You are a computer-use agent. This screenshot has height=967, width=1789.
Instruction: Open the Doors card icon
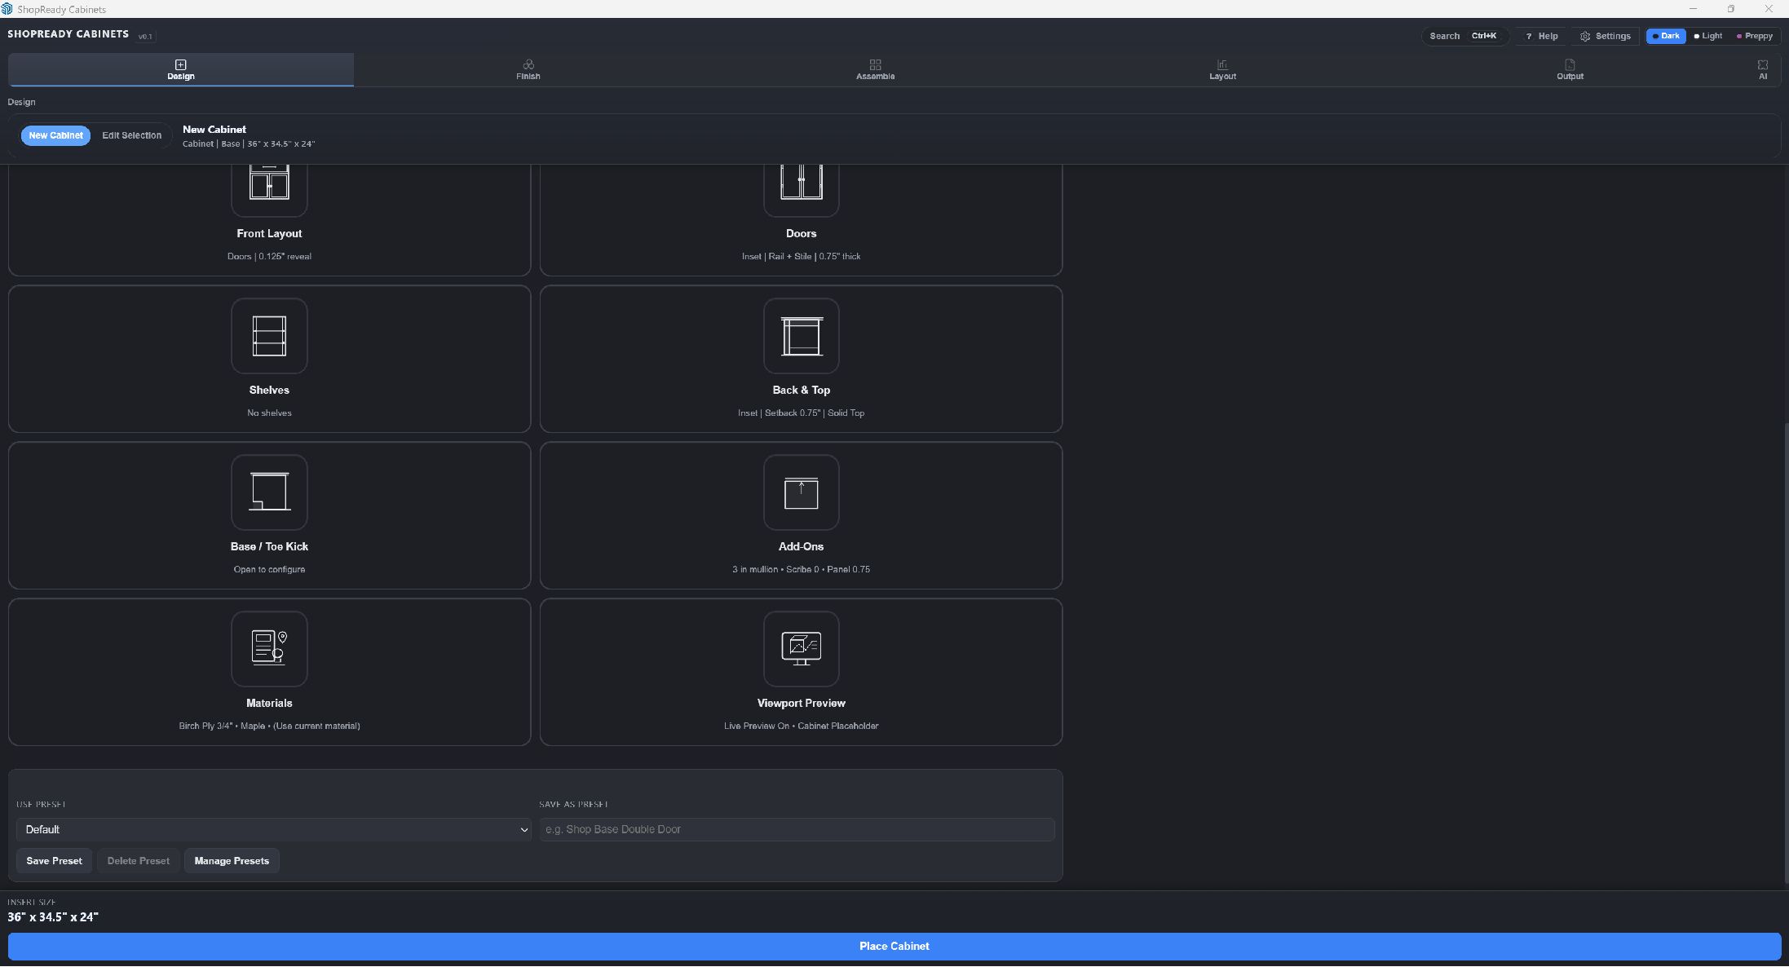tap(801, 190)
